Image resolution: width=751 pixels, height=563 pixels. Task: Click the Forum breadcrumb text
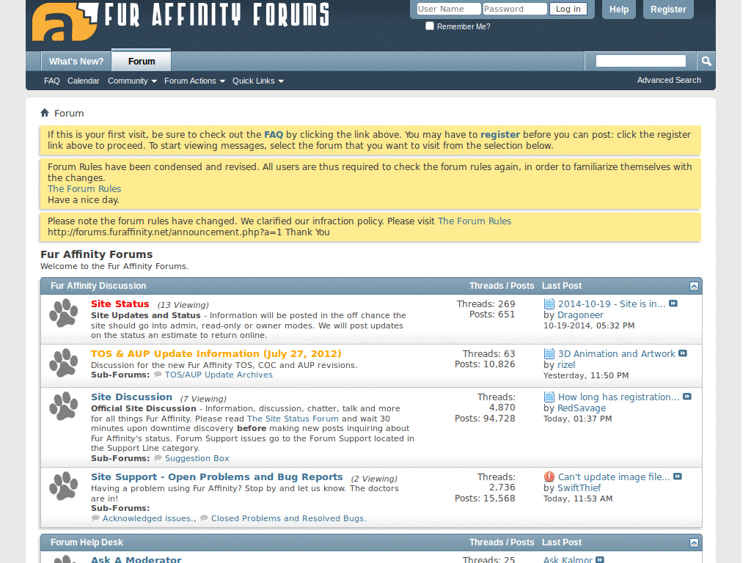click(69, 113)
